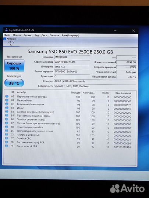The width and height of the screenshot is (149, 198).
Task: Select Ошибки CRC attribute text
Action: (24, 139)
